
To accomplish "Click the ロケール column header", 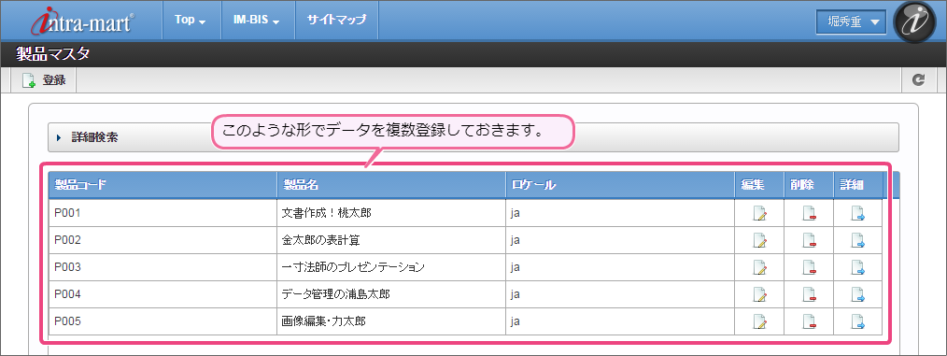I will [620, 185].
